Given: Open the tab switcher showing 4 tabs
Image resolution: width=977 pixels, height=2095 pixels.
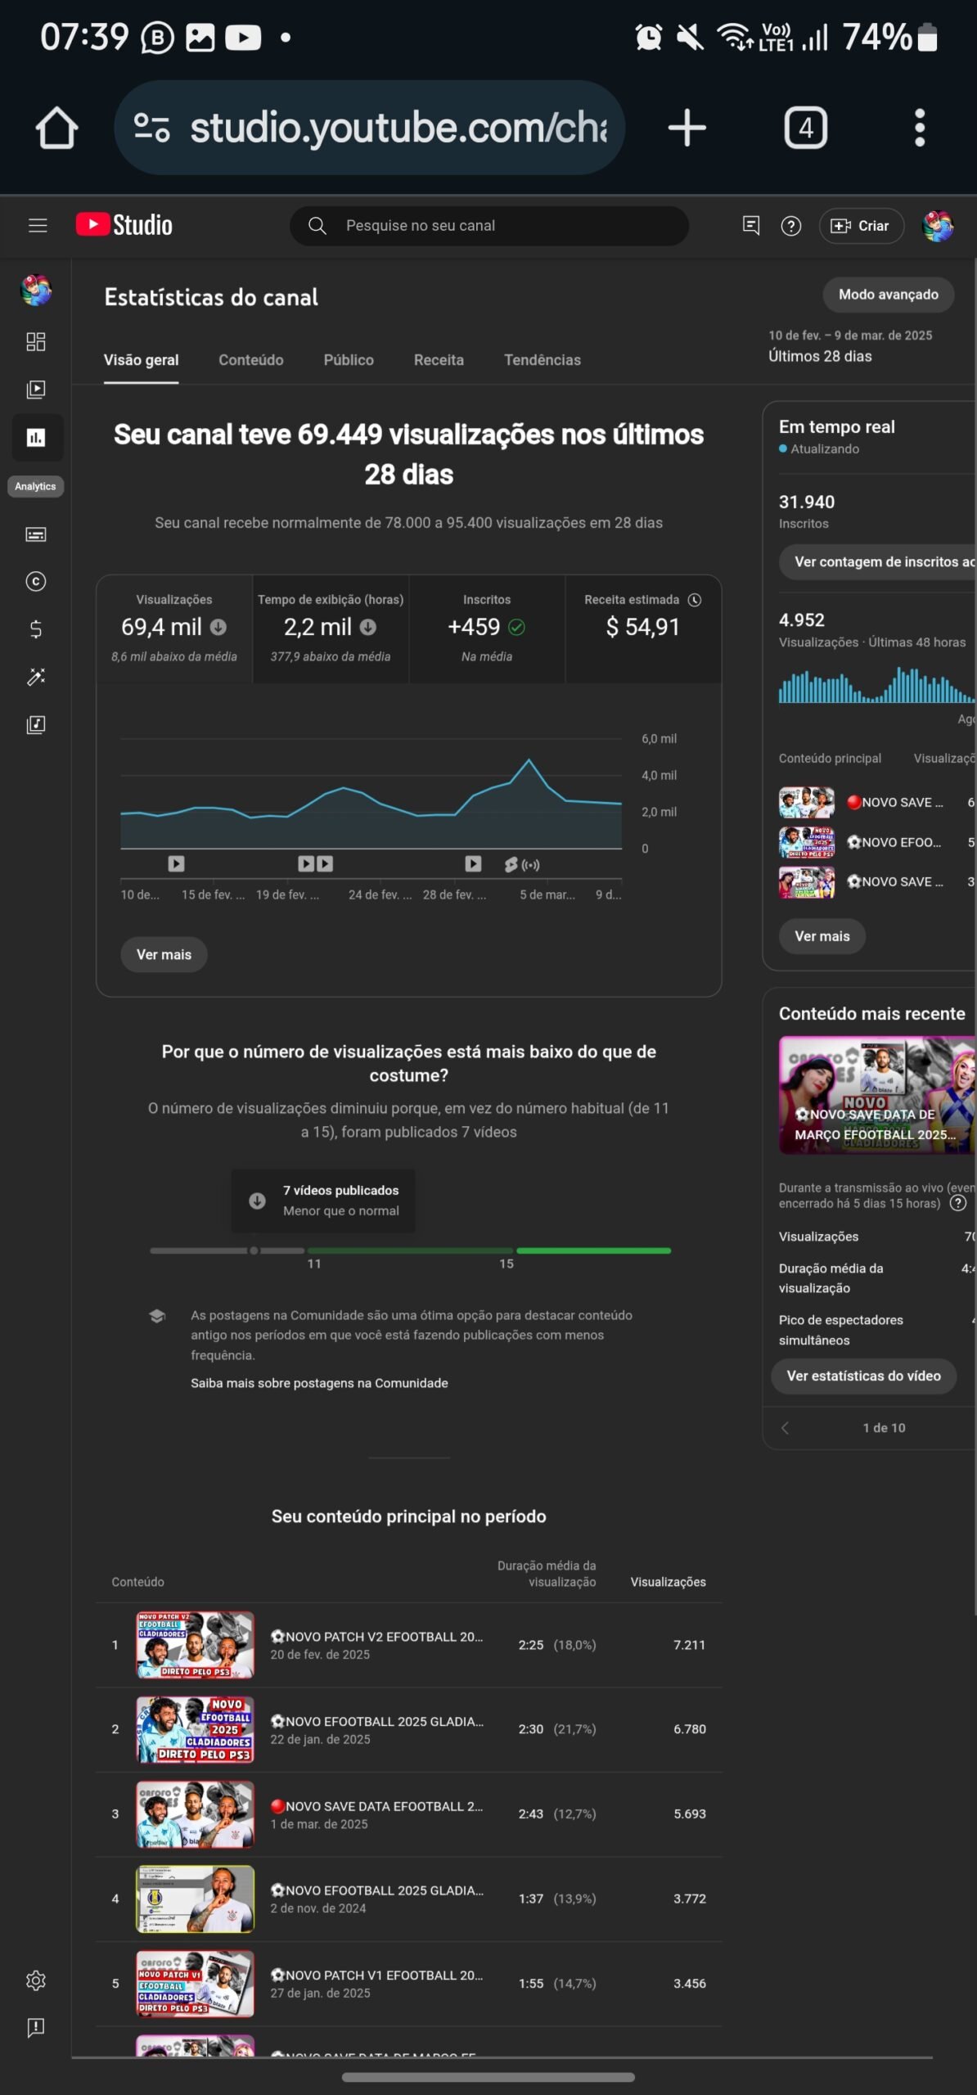Looking at the screenshot, I should pos(805,128).
